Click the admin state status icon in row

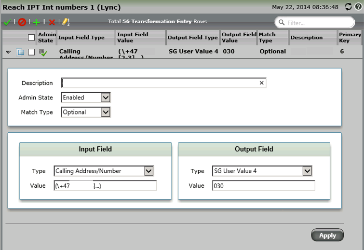(43, 52)
